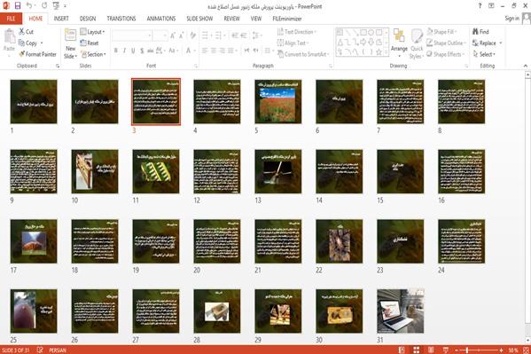Expand the Layout dropdown
The height and width of the screenshot is (354, 531).
click(92, 32)
